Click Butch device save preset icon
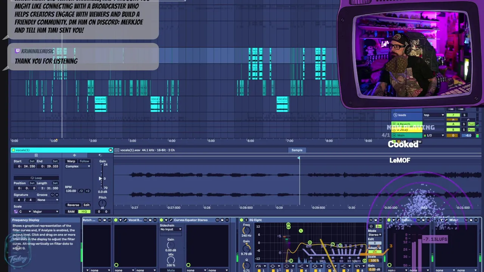The height and width of the screenshot is (272, 484). pyautogui.click(x=104, y=220)
